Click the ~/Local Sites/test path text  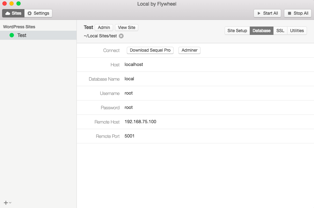[100, 36]
